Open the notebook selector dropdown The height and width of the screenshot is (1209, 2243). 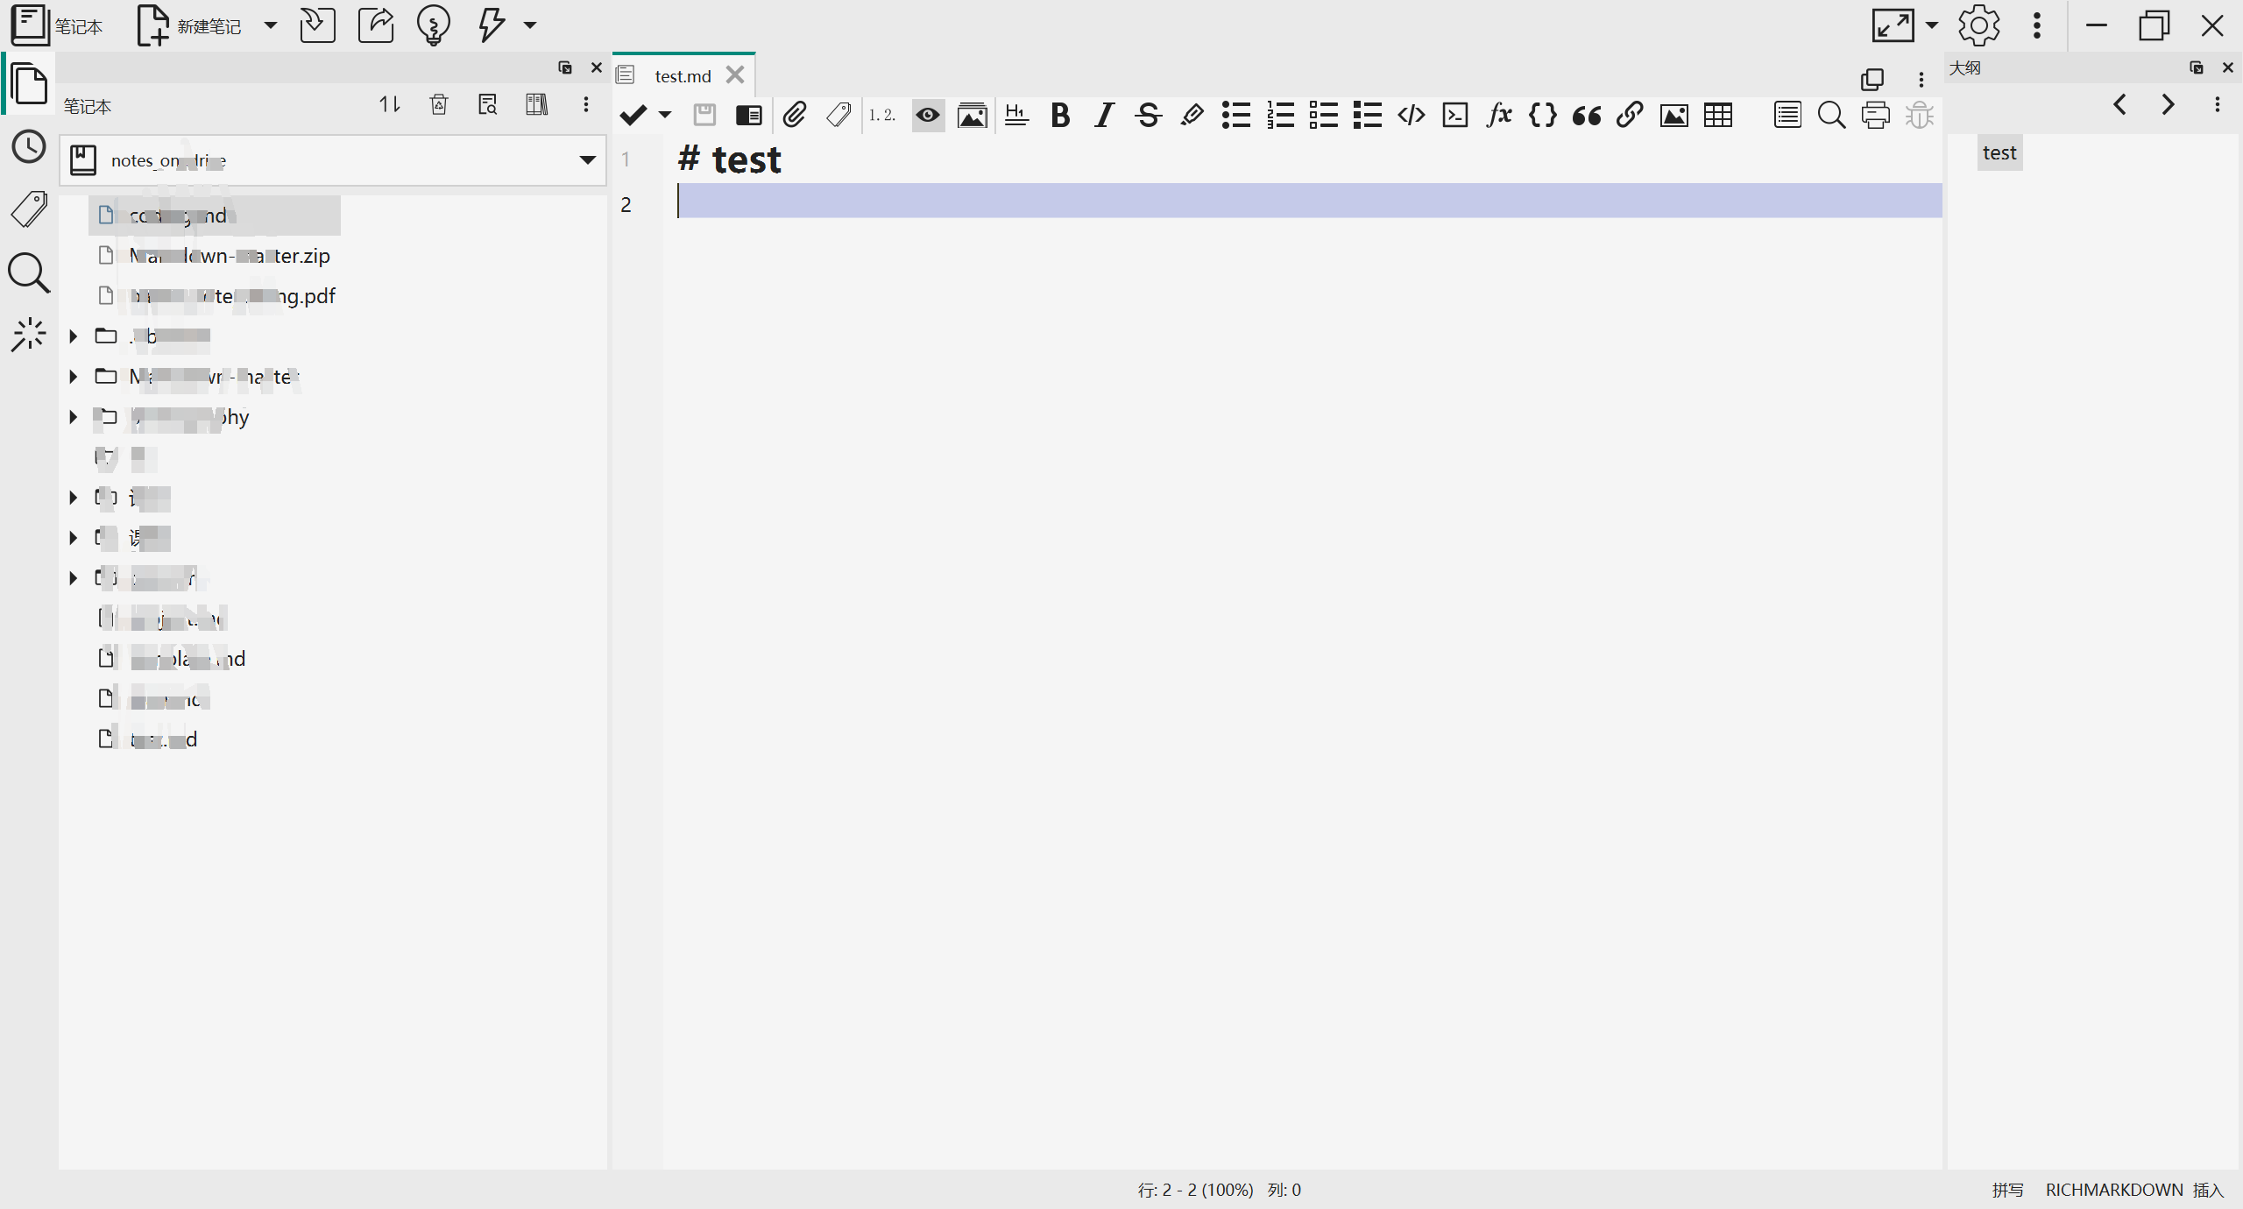586,159
